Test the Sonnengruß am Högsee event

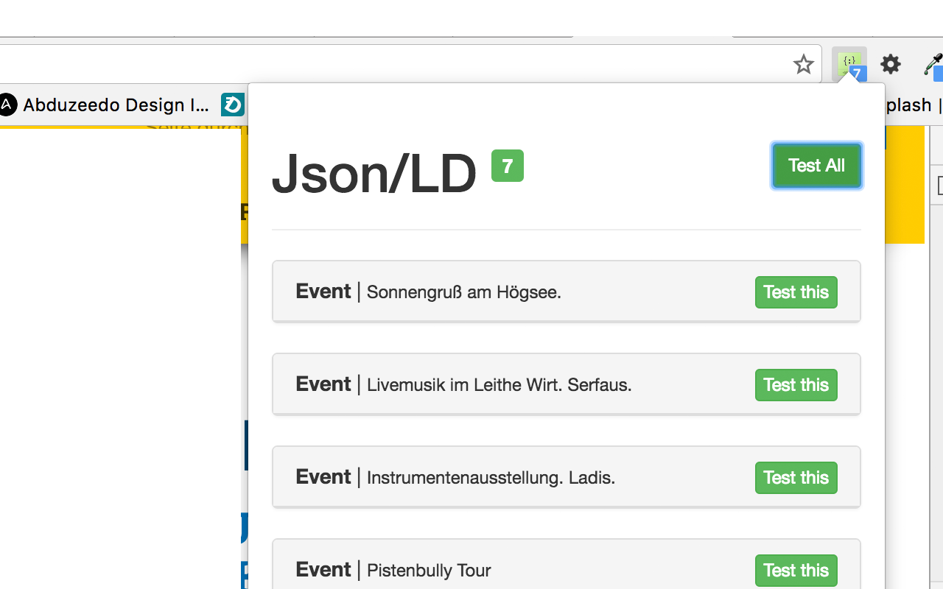[x=796, y=292]
